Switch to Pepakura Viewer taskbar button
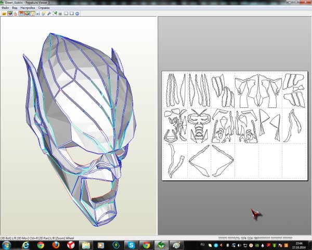Viewport: 312px width, 250px height. (161, 245)
